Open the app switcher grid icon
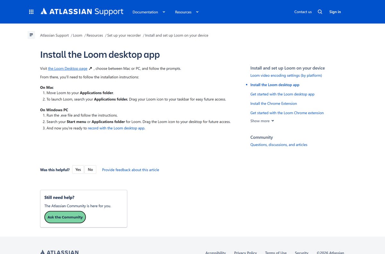The image size is (385, 254). click(31, 12)
